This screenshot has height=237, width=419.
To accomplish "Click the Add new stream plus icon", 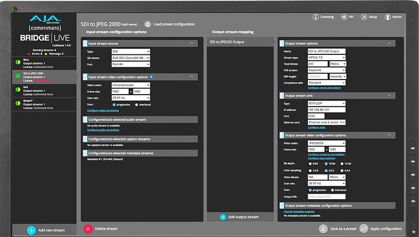I will pyautogui.click(x=31, y=230).
